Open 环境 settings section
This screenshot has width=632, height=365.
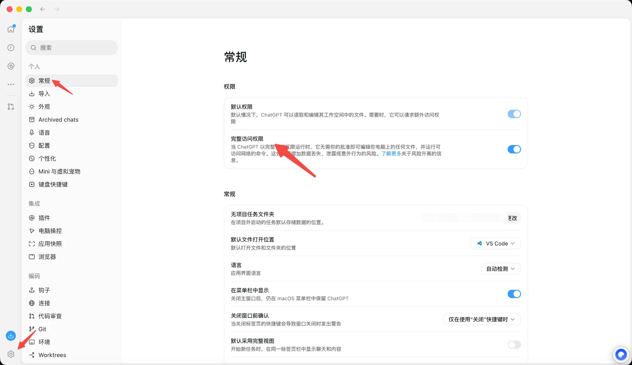coord(71,342)
